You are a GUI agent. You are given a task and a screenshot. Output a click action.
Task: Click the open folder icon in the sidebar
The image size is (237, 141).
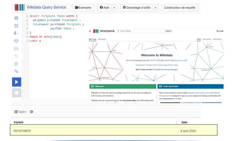click(16, 49)
